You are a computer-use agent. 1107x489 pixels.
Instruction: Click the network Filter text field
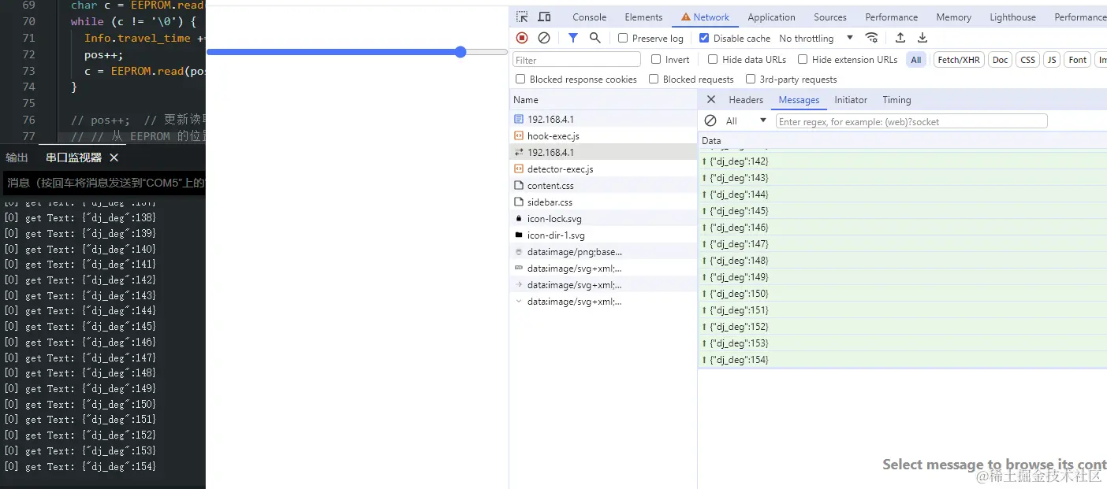(x=576, y=59)
